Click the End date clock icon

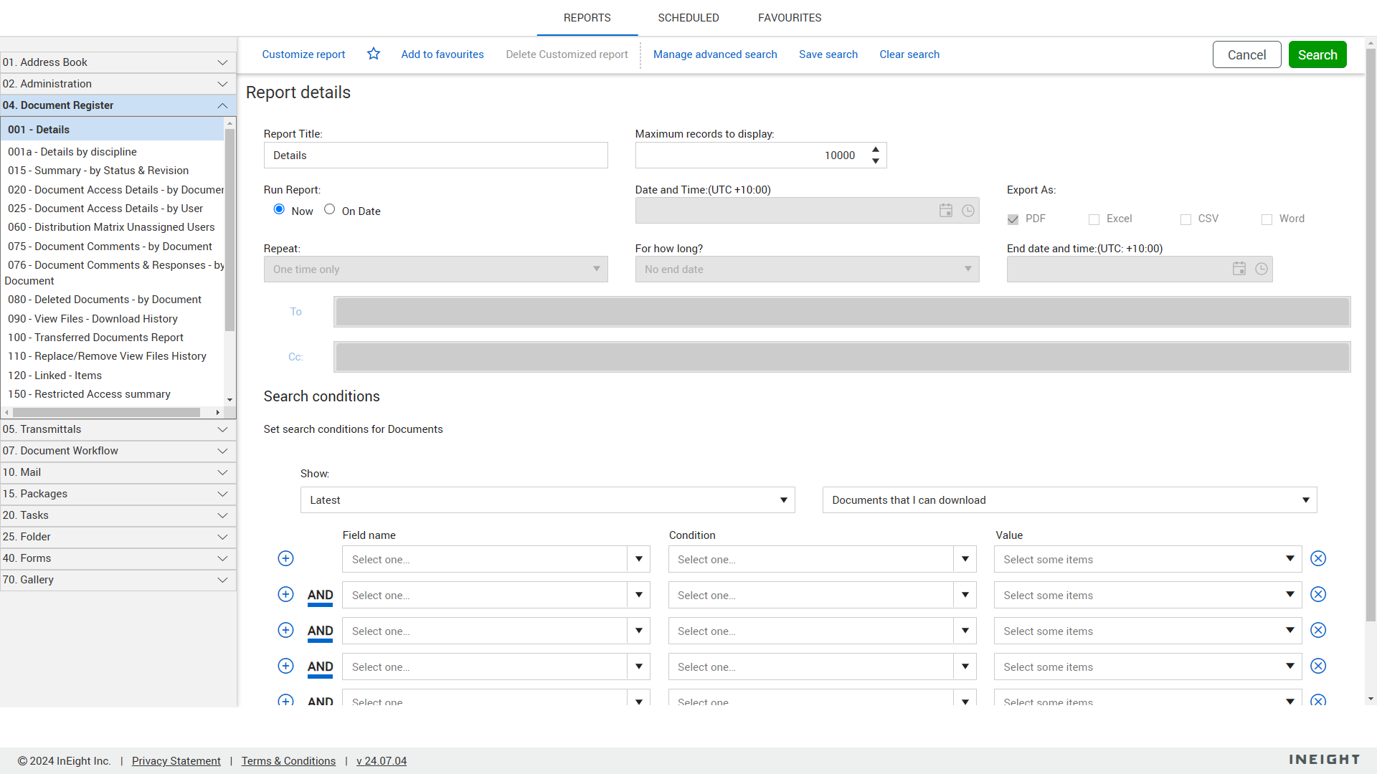tap(1262, 269)
